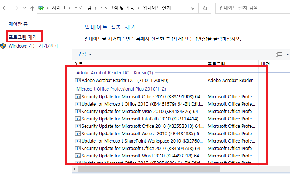290x174 pixels.
Task: Open view options dropdown arrow
Action: (x=287, y=54)
